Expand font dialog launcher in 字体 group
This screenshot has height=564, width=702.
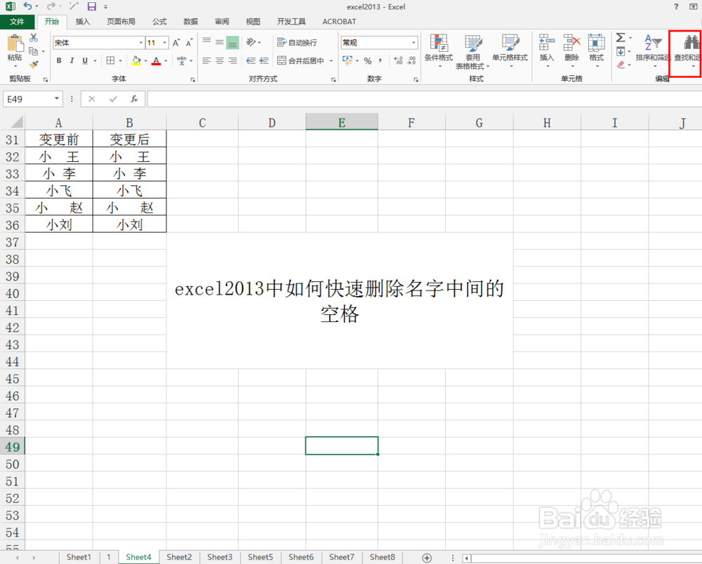tap(193, 79)
